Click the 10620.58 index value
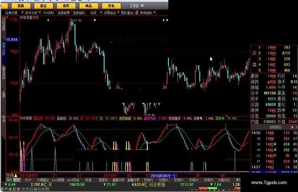Image resolution: width=298 pixels, height=192 pixels. pyautogui.click(x=77, y=185)
